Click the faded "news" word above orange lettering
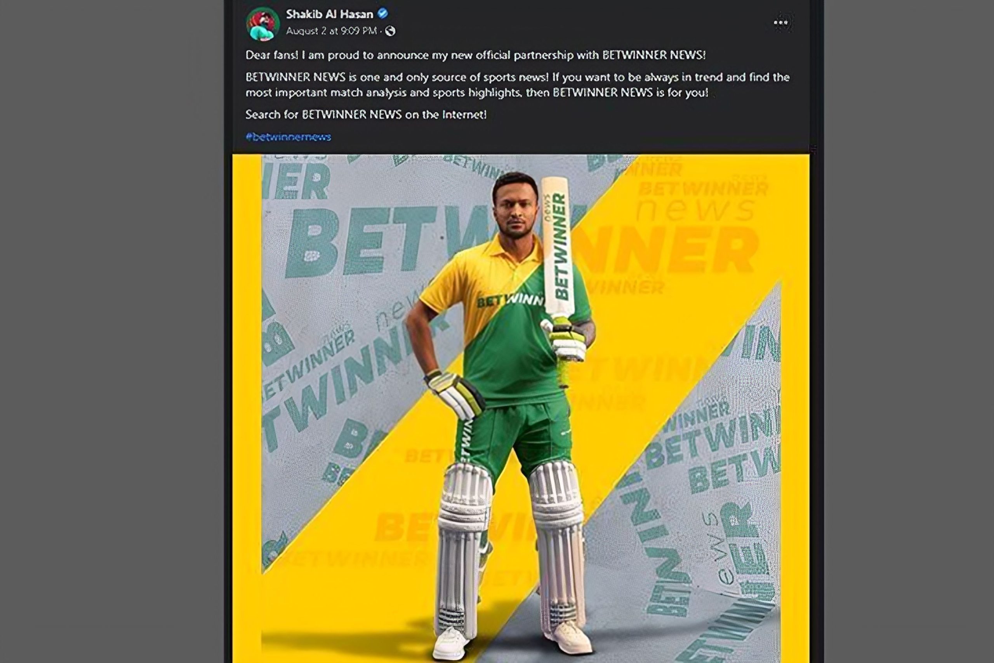The width and height of the screenshot is (994, 663). click(x=695, y=211)
